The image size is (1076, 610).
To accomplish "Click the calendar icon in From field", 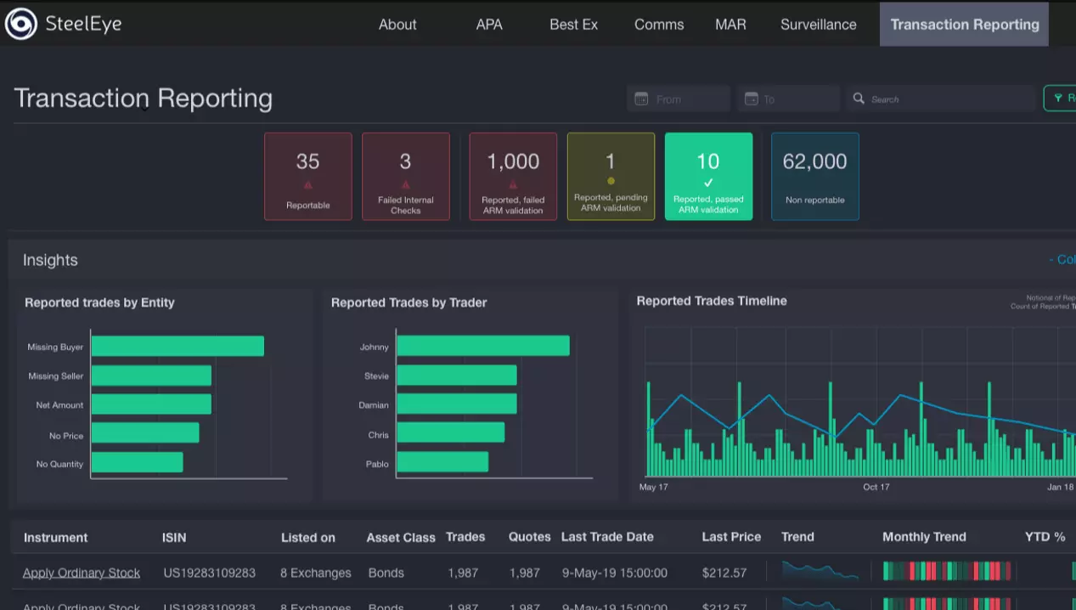I will click(641, 99).
